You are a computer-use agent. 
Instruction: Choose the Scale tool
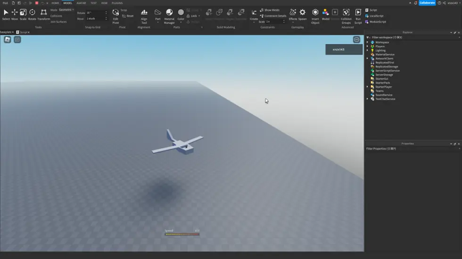tap(23, 15)
